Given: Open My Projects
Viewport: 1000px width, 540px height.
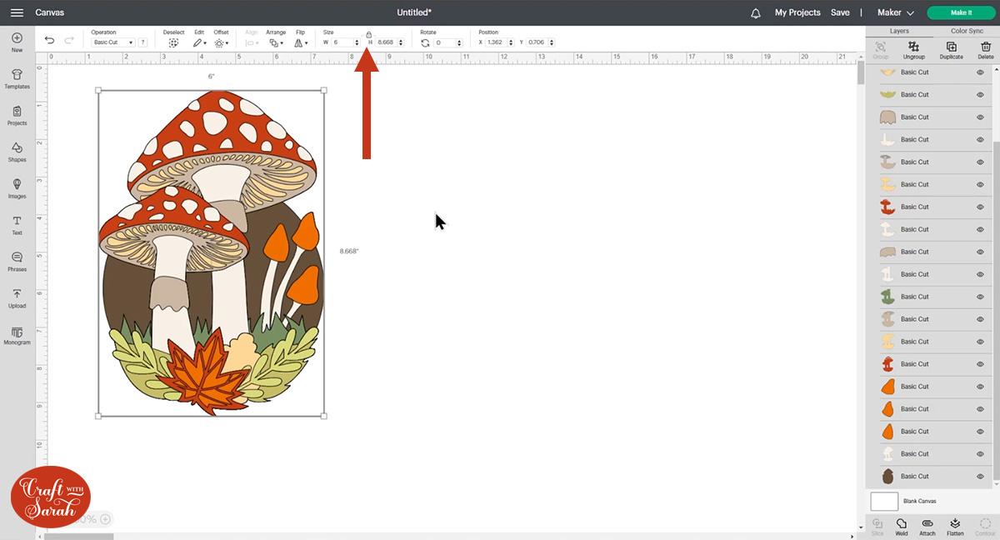Looking at the screenshot, I should [797, 12].
